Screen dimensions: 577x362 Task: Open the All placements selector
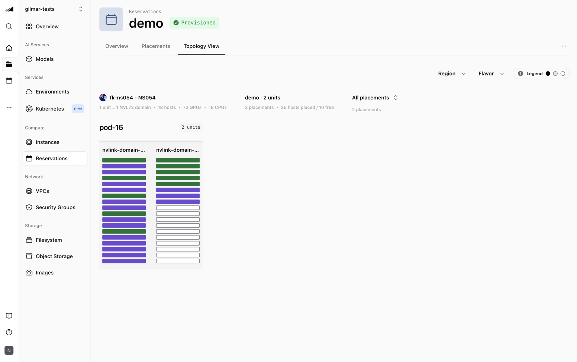[375, 98]
